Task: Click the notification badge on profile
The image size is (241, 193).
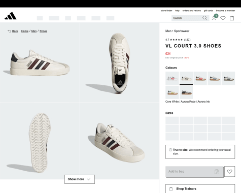Action: [216, 16]
